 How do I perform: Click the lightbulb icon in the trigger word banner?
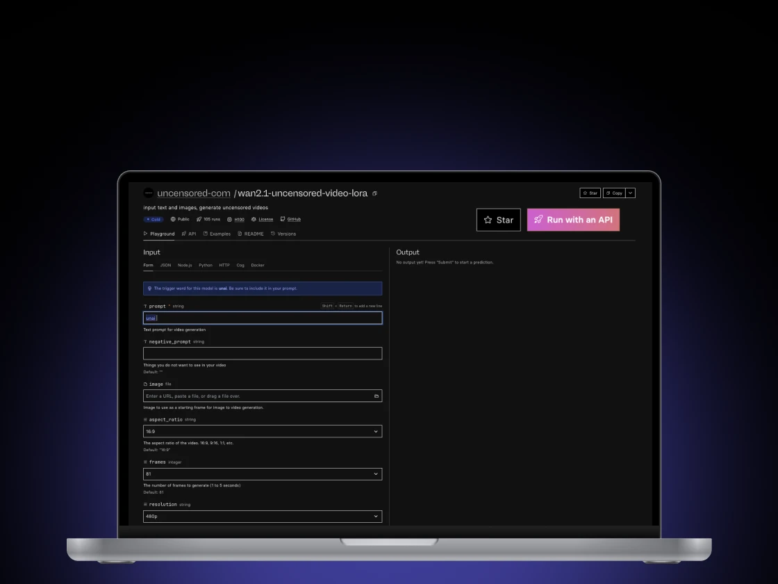[149, 288]
